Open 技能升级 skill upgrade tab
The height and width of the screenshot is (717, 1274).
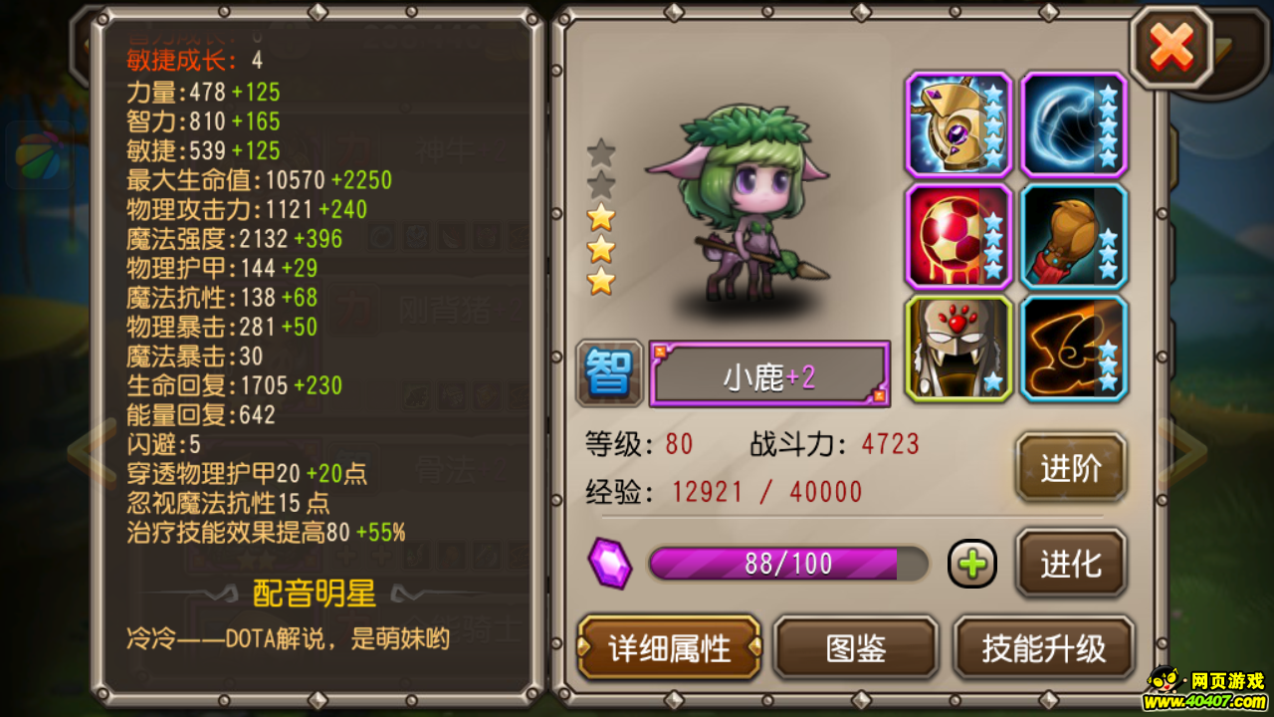pos(1044,648)
